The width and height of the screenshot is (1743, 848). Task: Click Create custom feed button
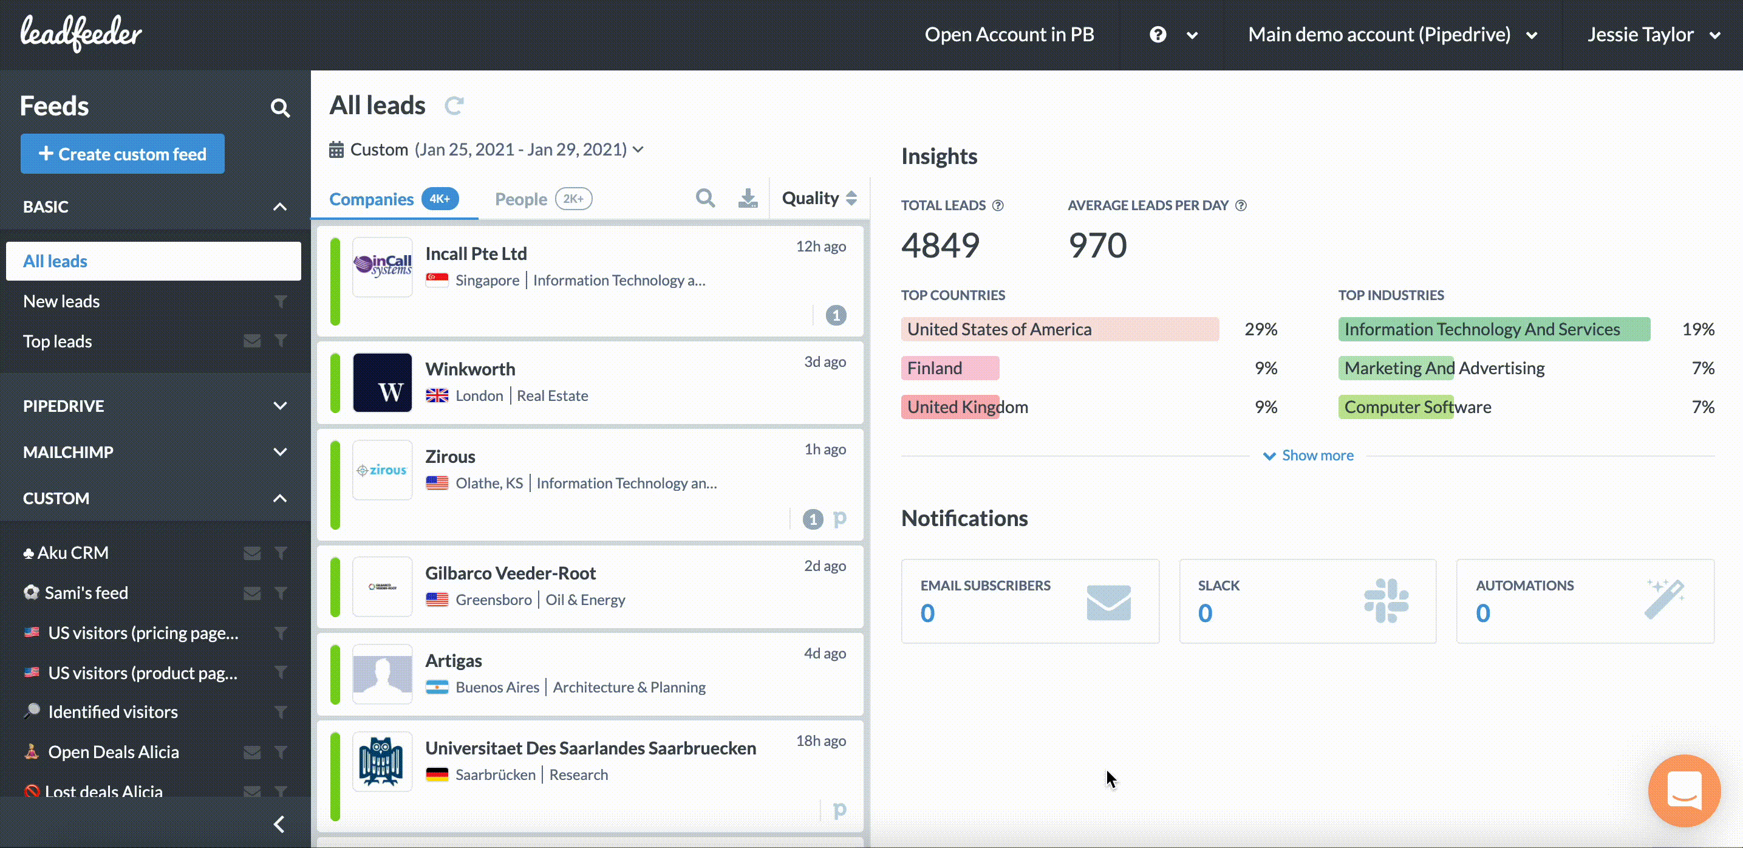coord(123,154)
